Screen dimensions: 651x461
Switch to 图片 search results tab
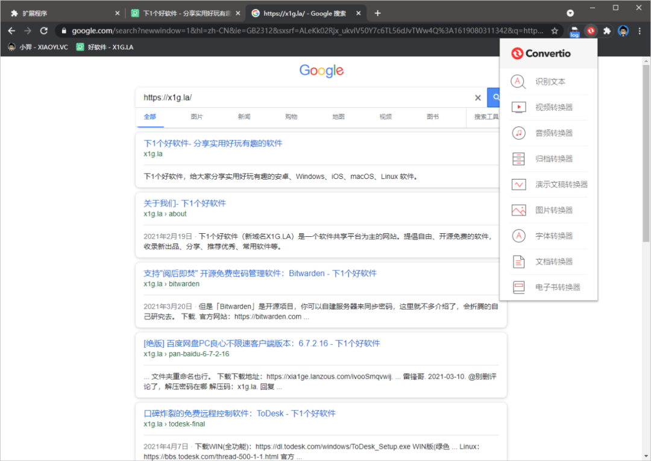197,117
